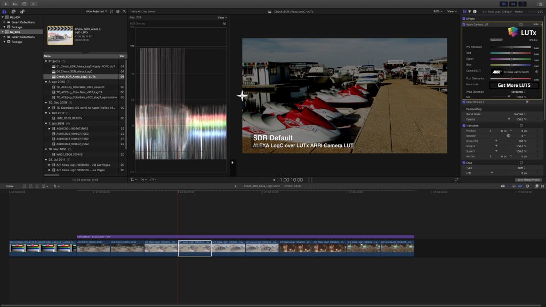Click the Transform onscreen controls icon

[x=521, y=125]
